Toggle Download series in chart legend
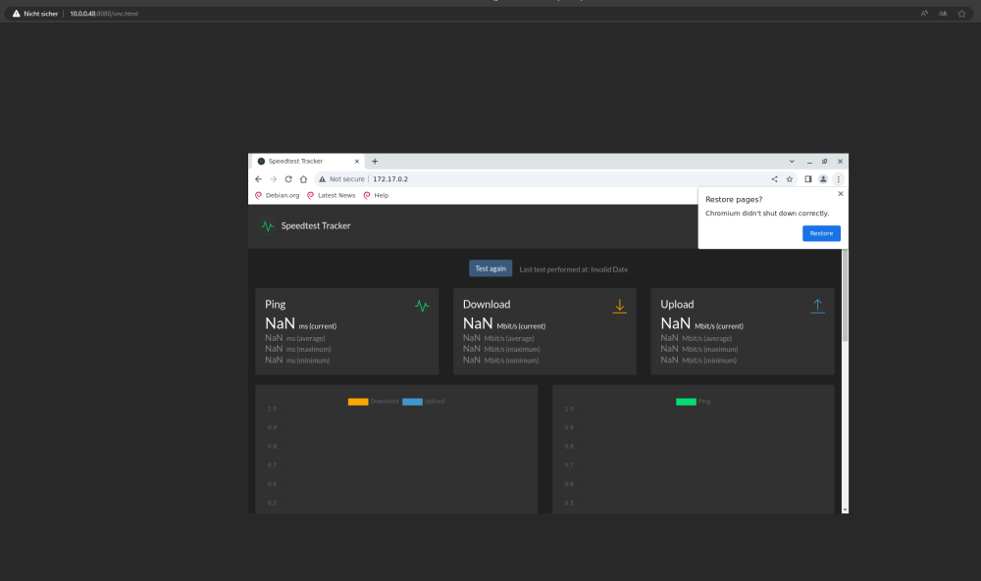This screenshot has width=981, height=581. tap(373, 402)
